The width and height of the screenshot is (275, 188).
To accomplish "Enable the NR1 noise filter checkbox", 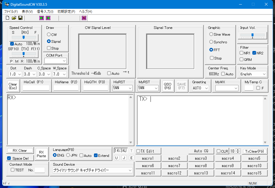I will point(242,53).
